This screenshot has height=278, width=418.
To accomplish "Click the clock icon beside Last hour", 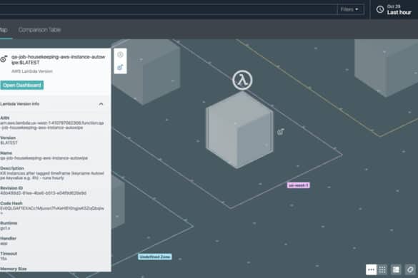I will pyautogui.click(x=380, y=9).
